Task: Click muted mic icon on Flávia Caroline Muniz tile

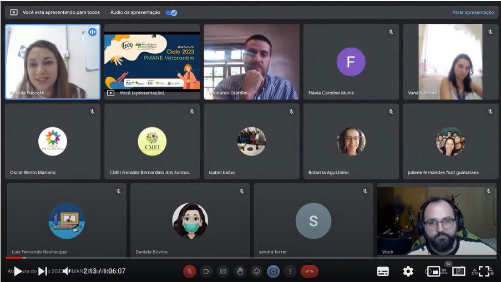Action: coord(391,32)
